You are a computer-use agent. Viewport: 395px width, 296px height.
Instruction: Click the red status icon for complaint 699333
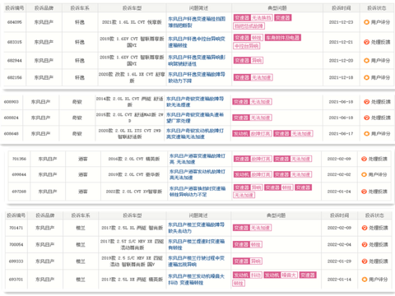tap(365, 261)
